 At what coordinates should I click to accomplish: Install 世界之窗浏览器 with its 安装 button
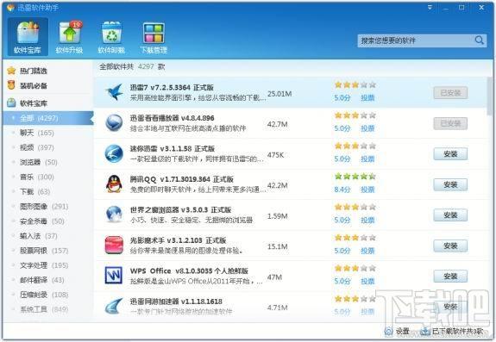coord(450,215)
